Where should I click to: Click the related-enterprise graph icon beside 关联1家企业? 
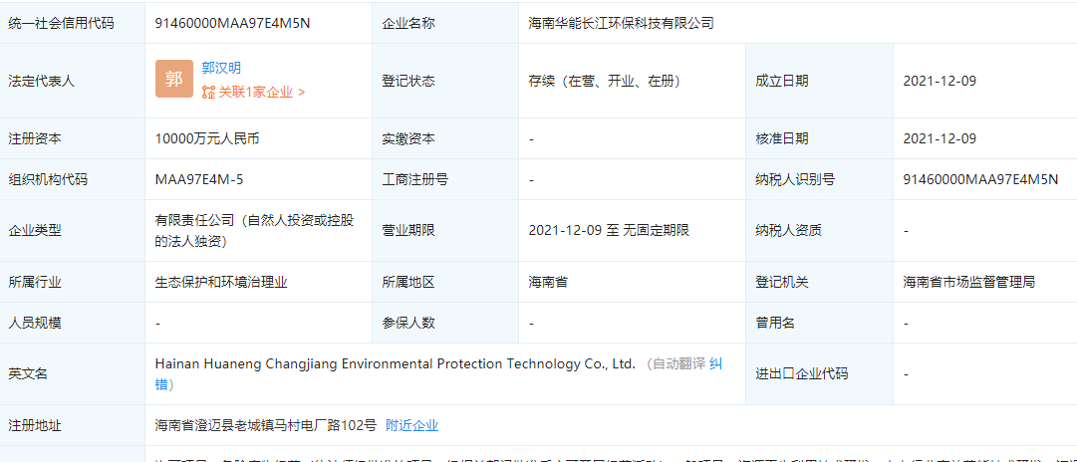(208, 93)
